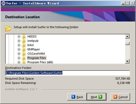This screenshot has height=104, width=136.
Task: Click the inetpub folder icon
Action: click(x=24, y=41)
